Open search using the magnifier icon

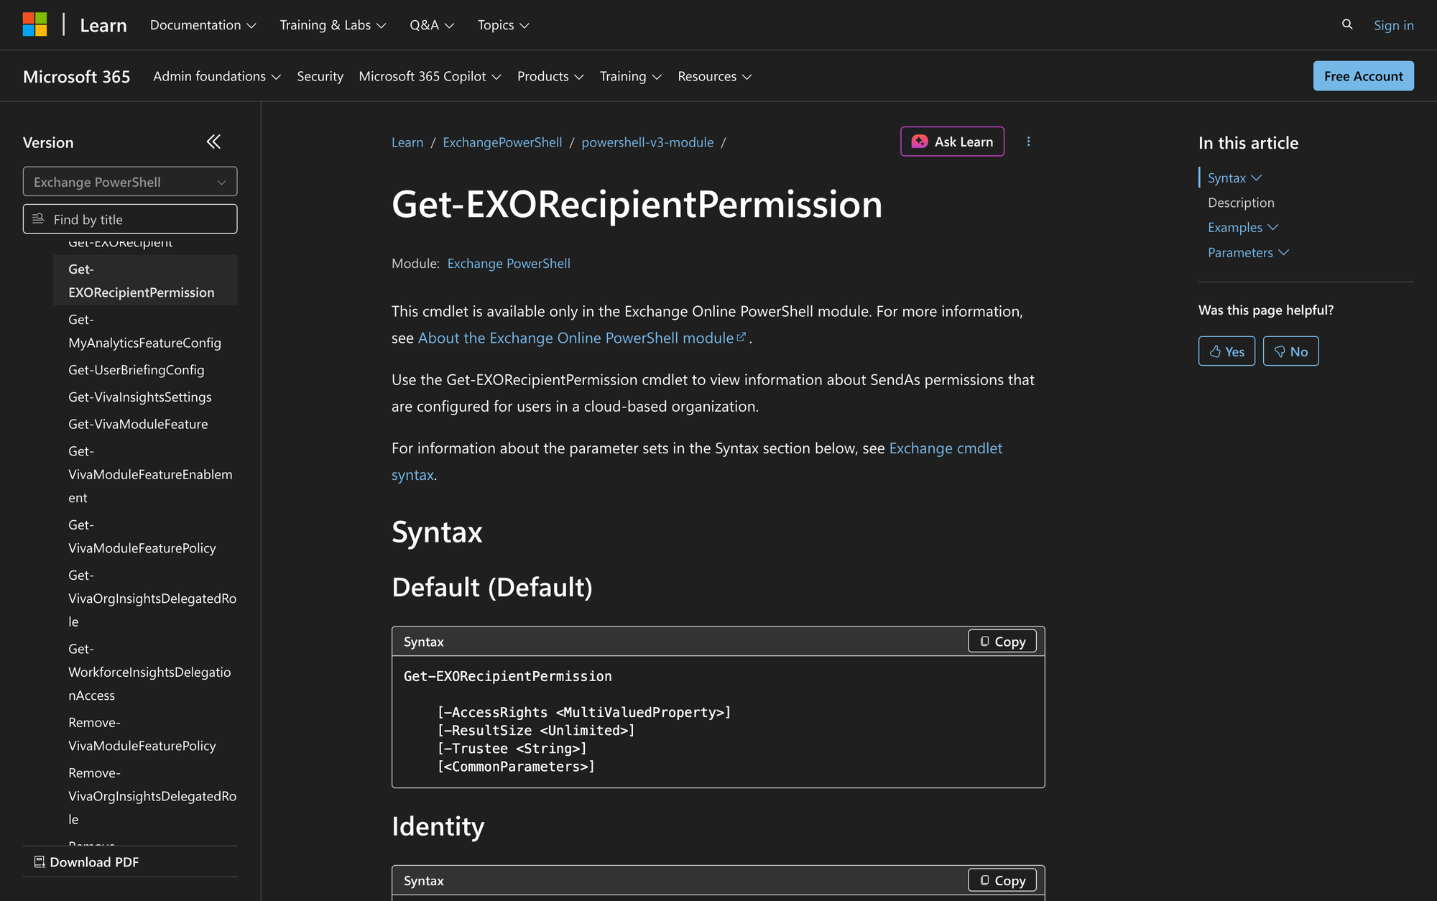point(1346,24)
